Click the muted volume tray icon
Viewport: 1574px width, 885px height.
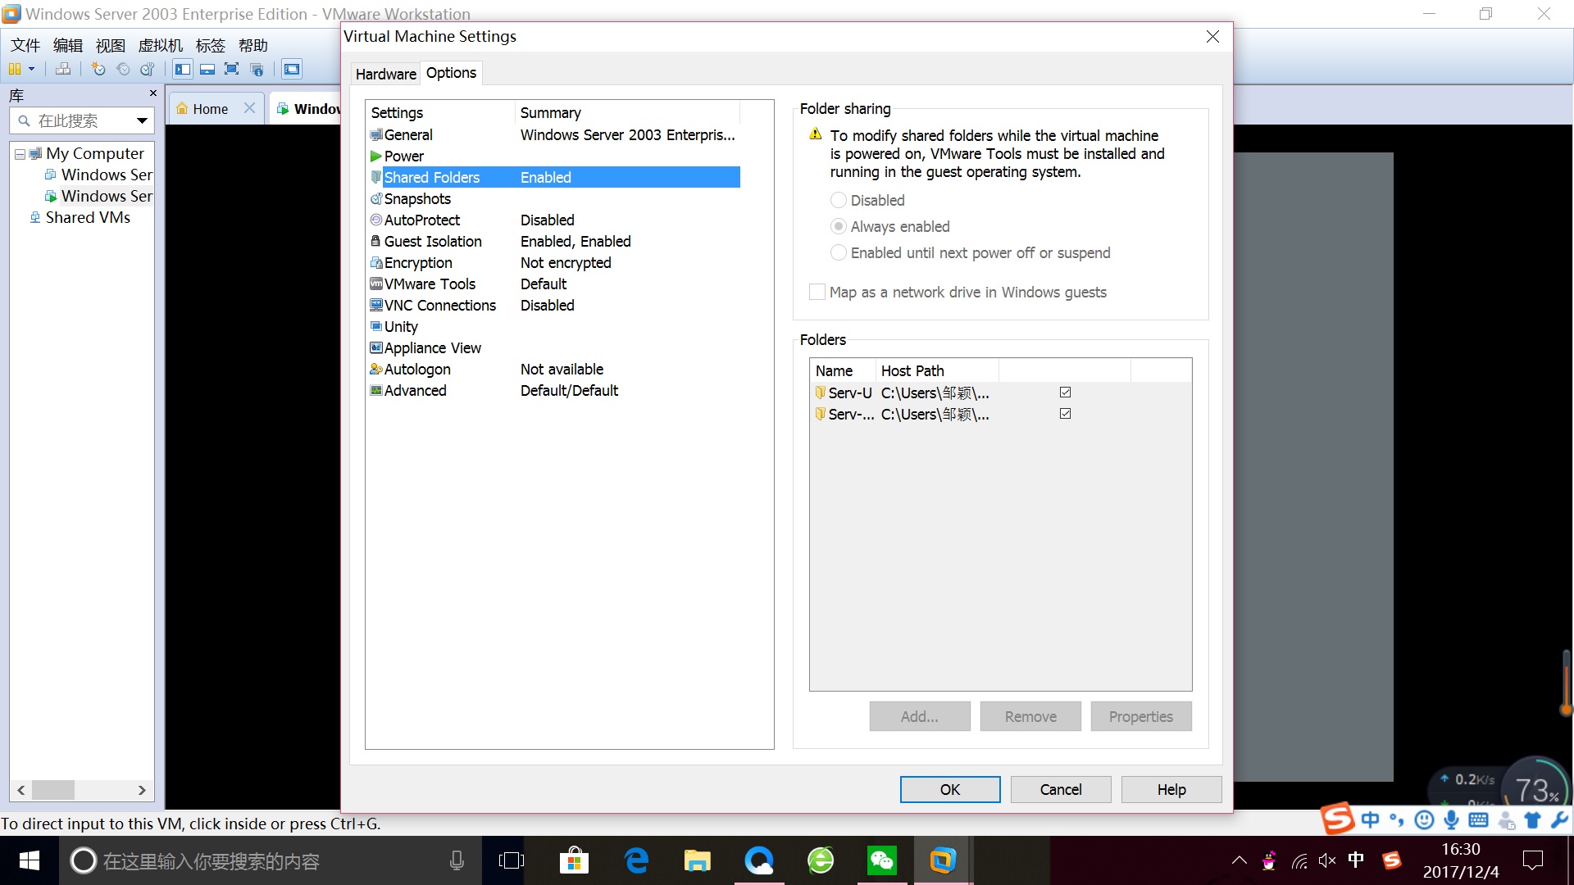pyautogui.click(x=1327, y=860)
